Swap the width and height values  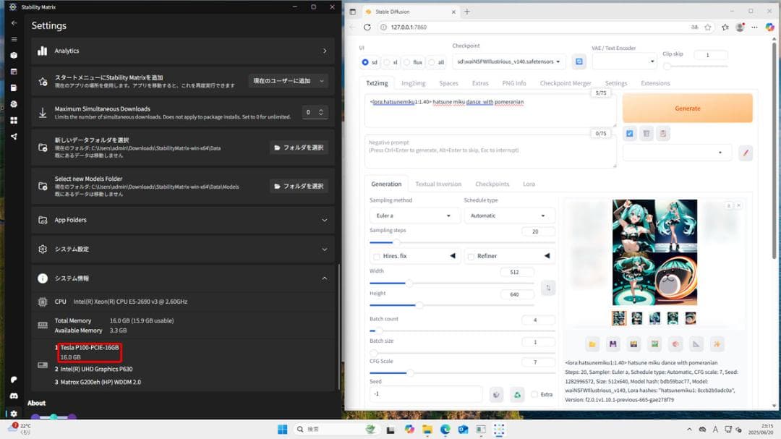(x=548, y=287)
